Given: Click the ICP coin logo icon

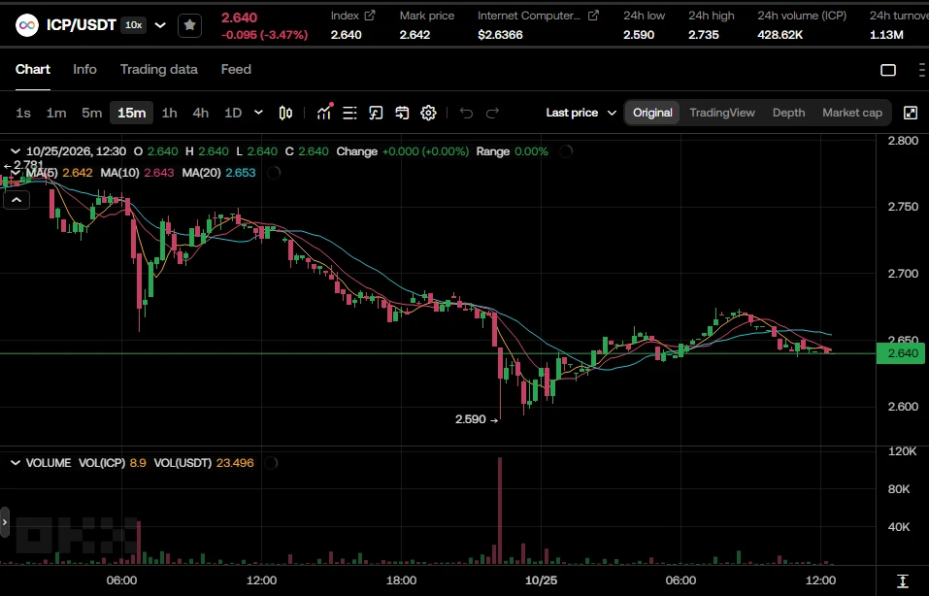Looking at the screenshot, I should tap(26, 25).
